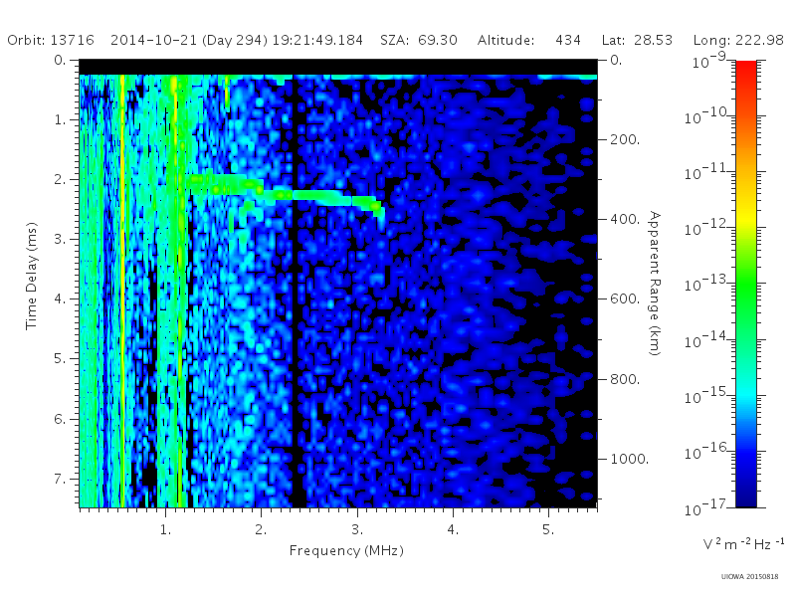Click the 'Lat: 28.53' text
This screenshot has height=597, width=796.
pyautogui.click(x=637, y=40)
